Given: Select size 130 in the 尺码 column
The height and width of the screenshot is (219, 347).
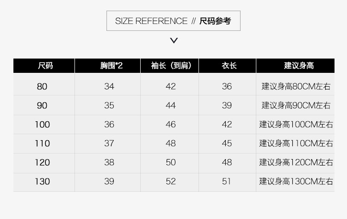Looking at the screenshot, I should 42,181.
